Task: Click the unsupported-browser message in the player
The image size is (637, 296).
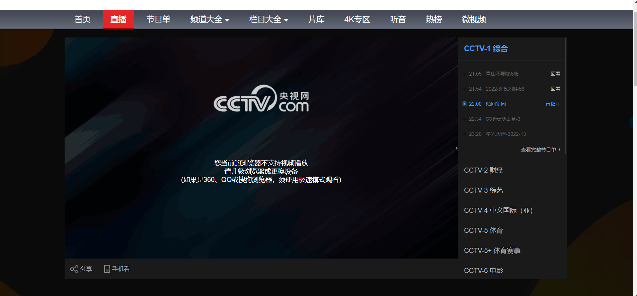Action: click(261, 171)
